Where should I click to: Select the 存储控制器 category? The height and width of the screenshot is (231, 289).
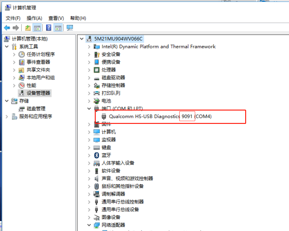(x=113, y=85)
